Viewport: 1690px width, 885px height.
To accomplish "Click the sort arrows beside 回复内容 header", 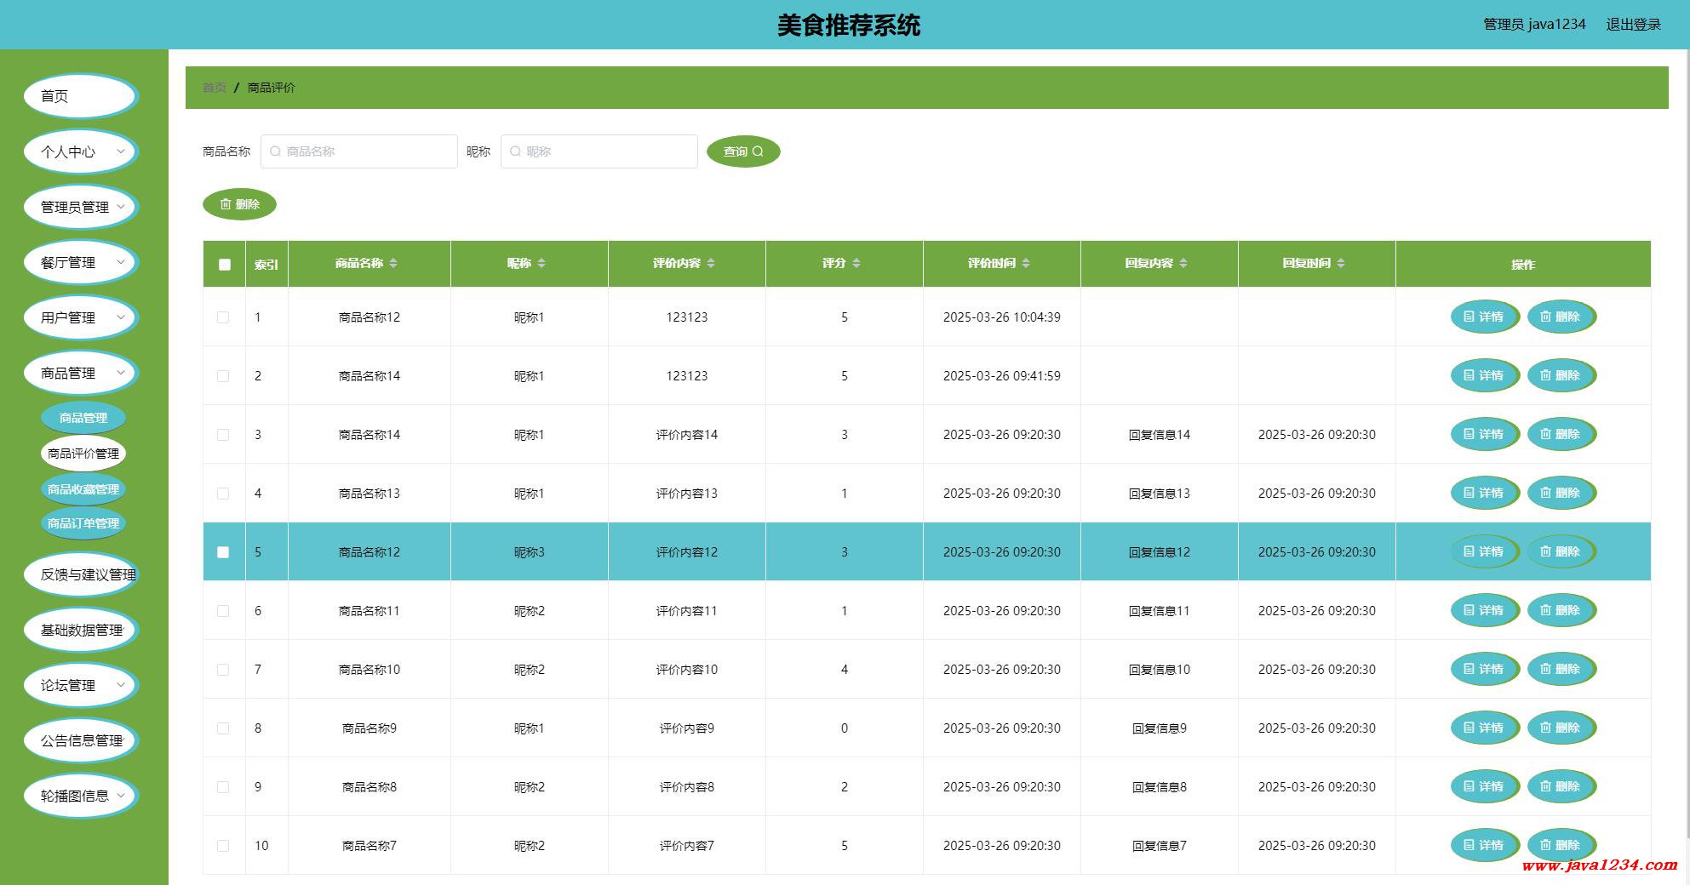I will [1183, 264].
